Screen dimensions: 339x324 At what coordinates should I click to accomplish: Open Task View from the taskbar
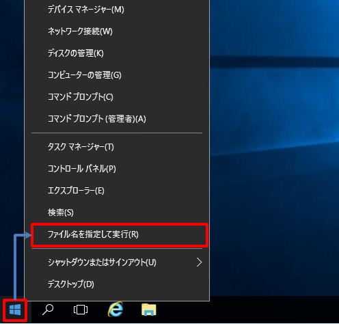tap(81, 310)
